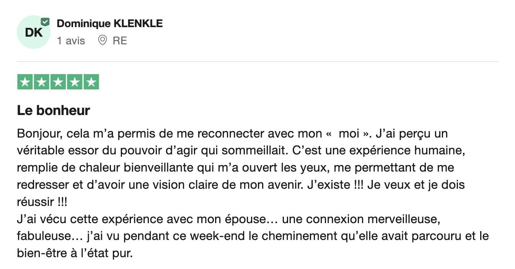Select the second rating star
This screenshot has height=269, width=515.
pyautogui.click(x=41, y=82)
